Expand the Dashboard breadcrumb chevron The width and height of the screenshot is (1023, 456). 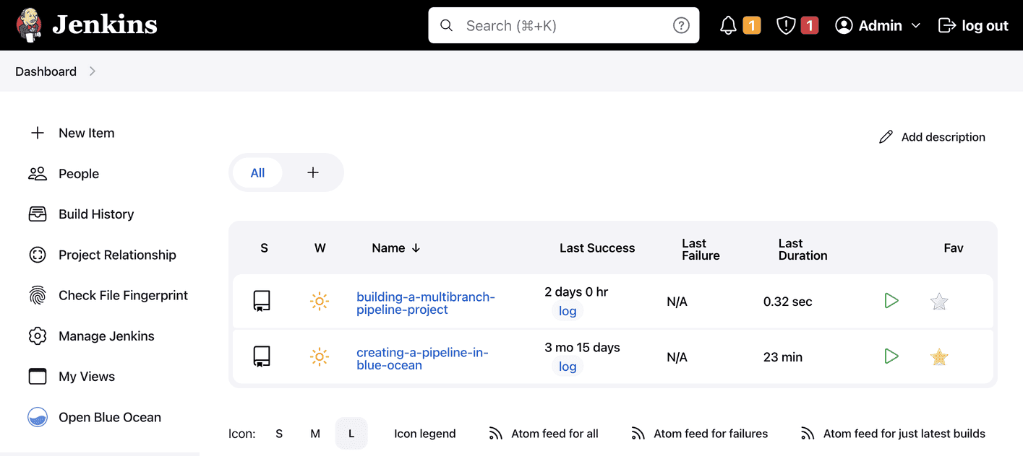92,71
